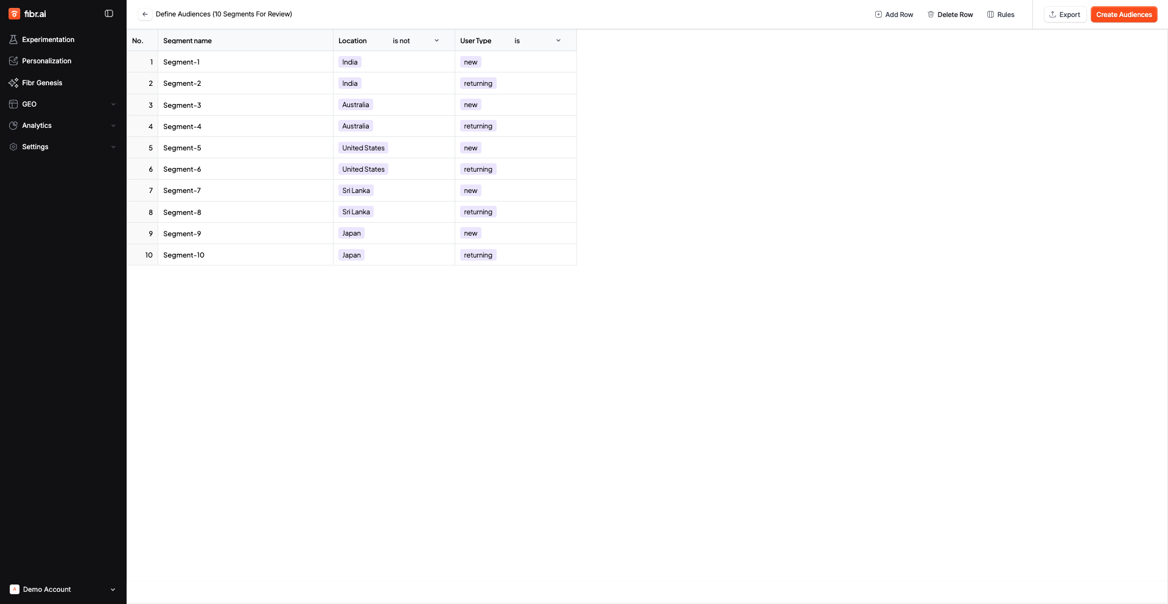Image resolution: width=1168 pixels, height=604 pixels.
Task: Click the returning tag for Segment-10
Action: click(478, 255)
